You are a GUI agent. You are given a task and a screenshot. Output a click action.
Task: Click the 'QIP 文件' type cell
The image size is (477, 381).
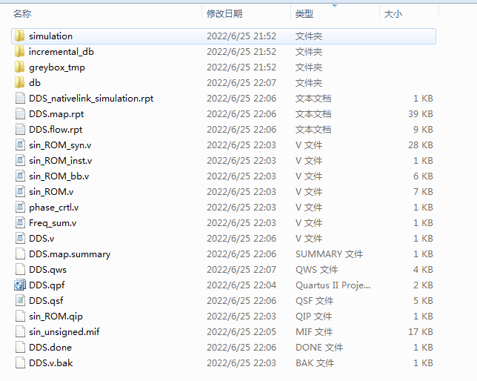pos(313,316)
